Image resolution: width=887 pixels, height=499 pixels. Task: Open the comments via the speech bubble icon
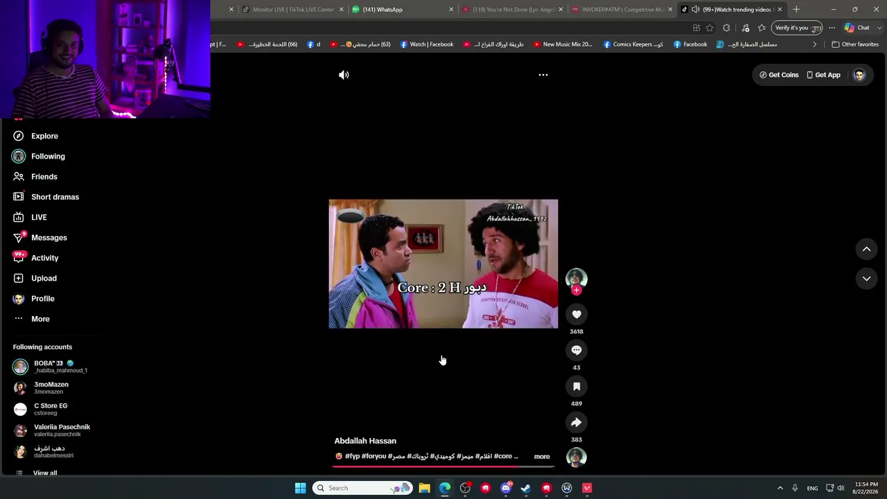pos(577,351)
